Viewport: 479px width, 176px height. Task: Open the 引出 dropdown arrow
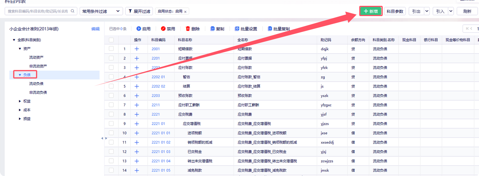(x=427, y=11)
